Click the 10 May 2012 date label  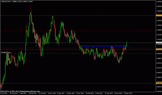pyautogui.click(x=128, y=93)
